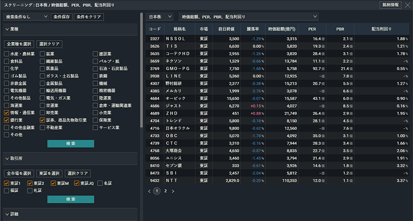
Task: Select the メルカリ row
Action: (277, 91)
